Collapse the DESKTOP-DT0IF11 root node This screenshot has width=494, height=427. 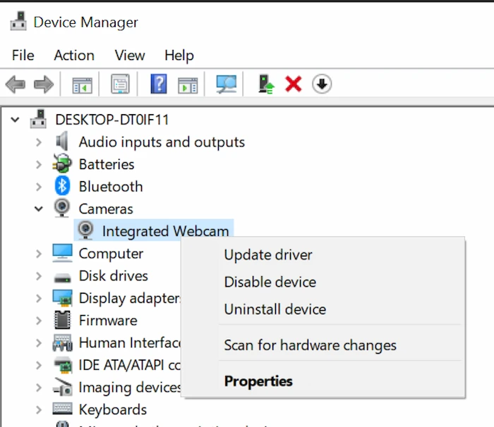pyautogui.click(x=15, y=120)
